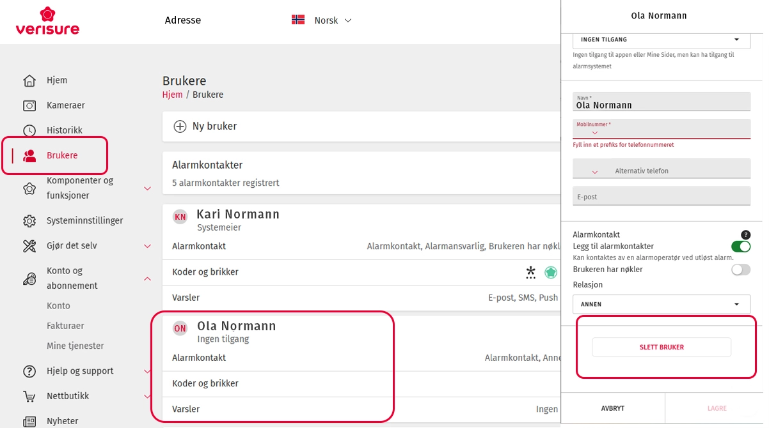
Task: Open Ola Normann's Varsler row
Action: coord(361,409)
